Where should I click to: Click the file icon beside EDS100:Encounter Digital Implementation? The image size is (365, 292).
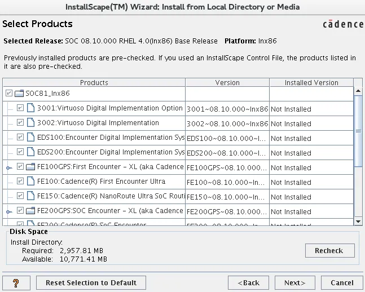pyautogui.click(x=31, y=138)
